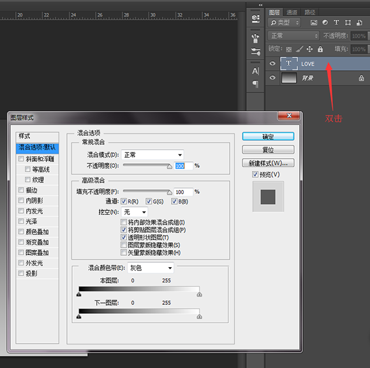
Task: Click the lock transparent pixels icon
Action: coord(288,49)
